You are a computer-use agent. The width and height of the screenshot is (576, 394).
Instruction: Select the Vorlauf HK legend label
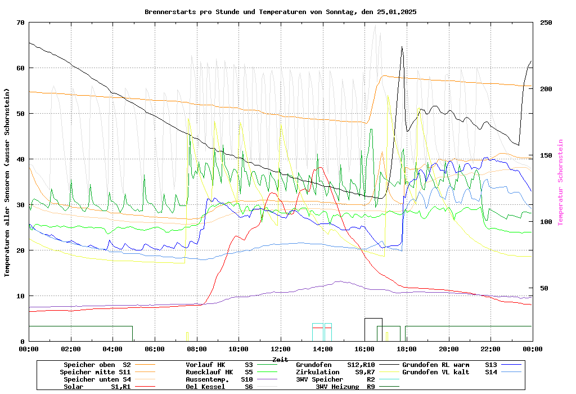[x=205, y=365]
